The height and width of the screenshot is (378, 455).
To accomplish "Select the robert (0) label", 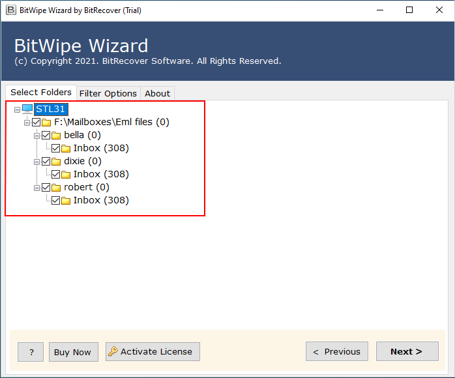I will (x=87, y=188).
